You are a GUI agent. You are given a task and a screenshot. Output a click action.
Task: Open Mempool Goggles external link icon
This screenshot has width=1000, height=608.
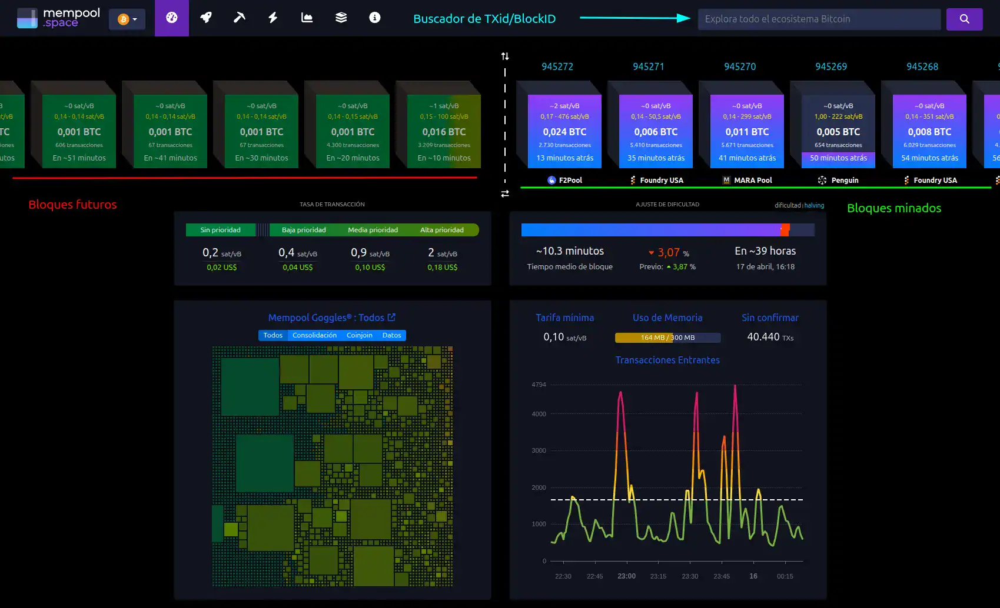[391, 317]
